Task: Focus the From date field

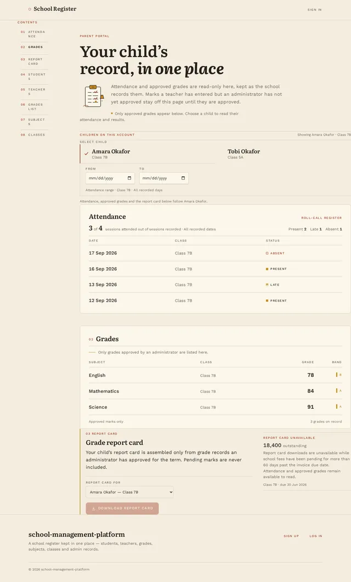Action: pyautogui.click(x=110, y=178)
